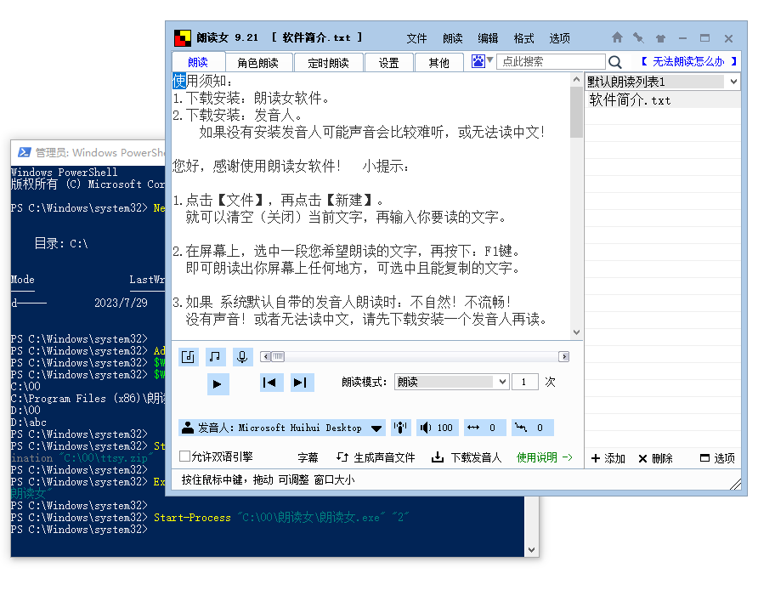Image resolution: width=758 pixels, height=590 pixels.
Task: Click the play button to start reading
Action: [218, 383]
